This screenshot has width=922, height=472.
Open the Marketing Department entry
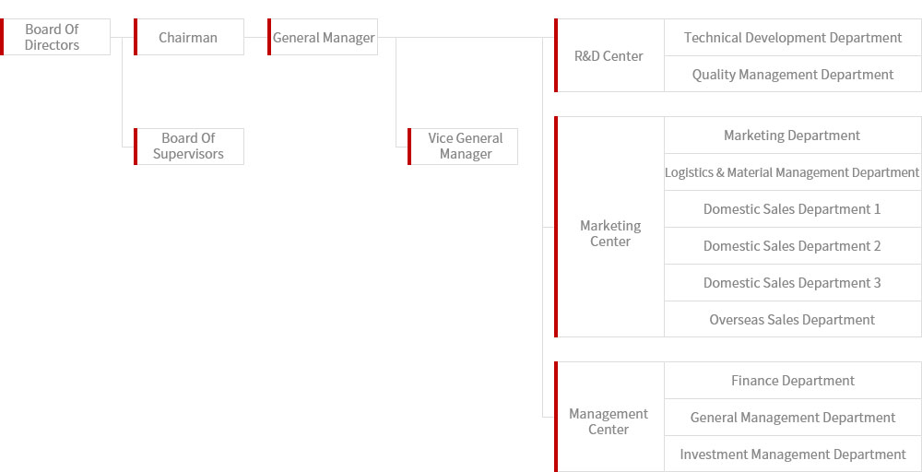(792, 136)
